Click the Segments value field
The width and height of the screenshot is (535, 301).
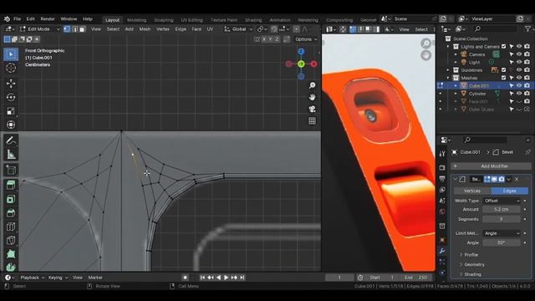[x=502, y=219]
